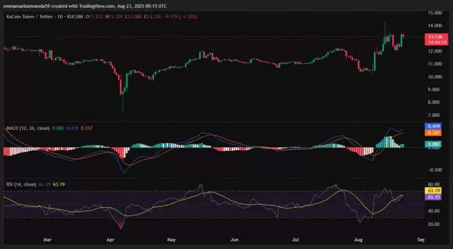Click the purple 61.15 tag on RSI axis
This screenshot has width=453, height=249.
pos(433,197)
